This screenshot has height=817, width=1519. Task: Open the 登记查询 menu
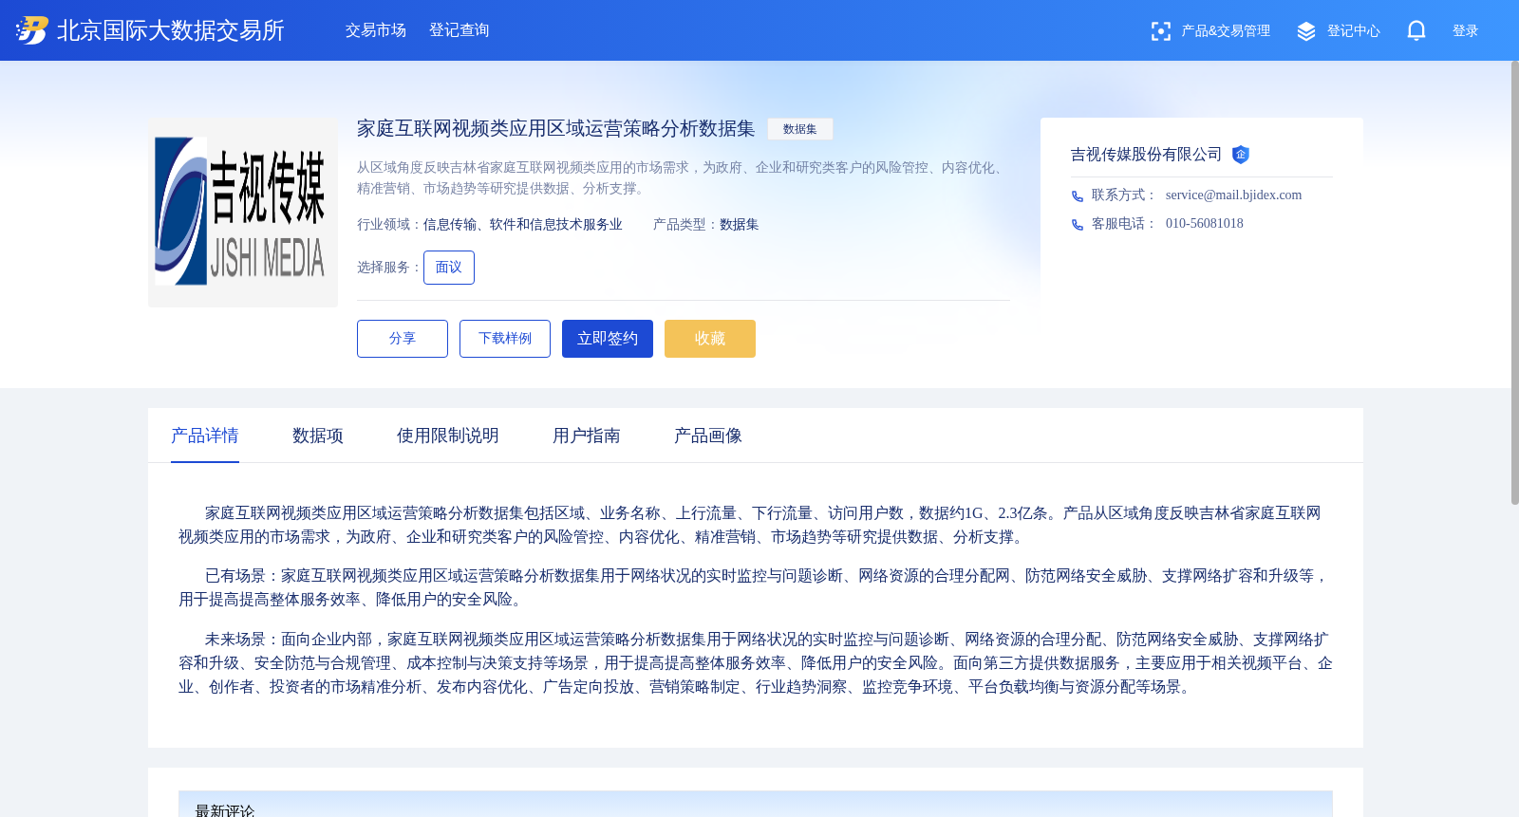(459, 30)
